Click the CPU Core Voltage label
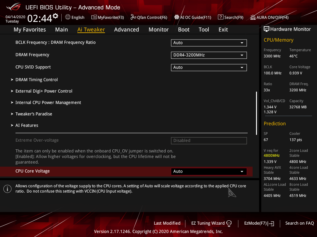Viewport: 317px width, 237px height. tap(33, 171)
